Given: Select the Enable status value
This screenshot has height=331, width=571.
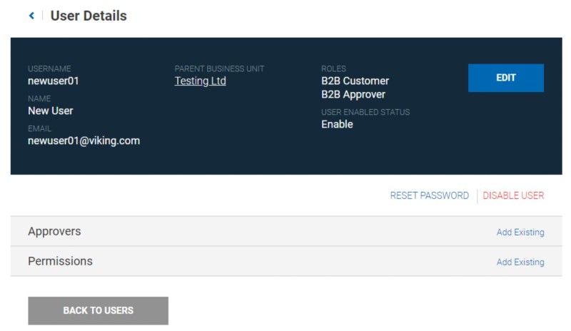Looking at the screenshot, I should (x=337, y=125).
